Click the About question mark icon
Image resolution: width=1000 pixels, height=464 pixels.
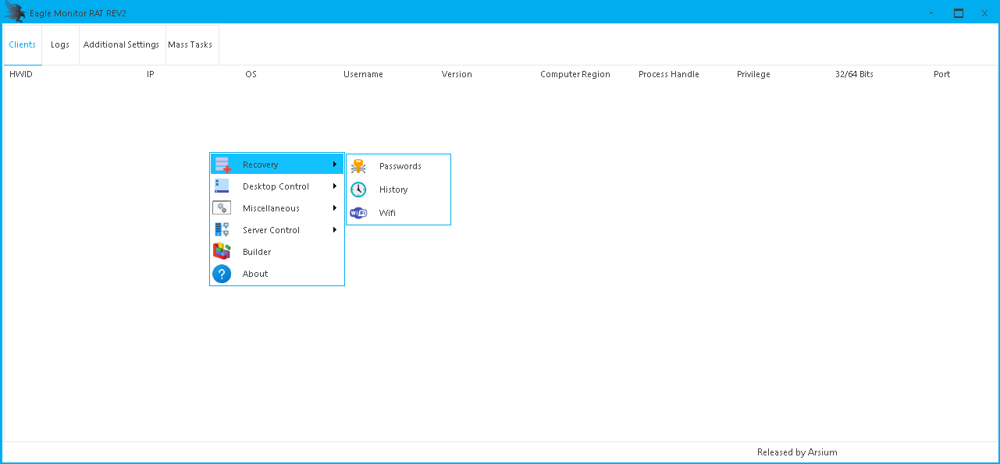point(222,274)
